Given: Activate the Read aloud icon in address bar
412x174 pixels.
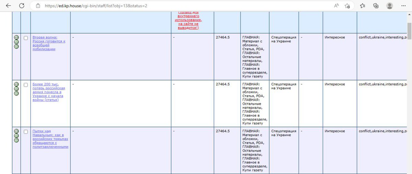Looking at the screenshot, I should (x=337, y=6).
